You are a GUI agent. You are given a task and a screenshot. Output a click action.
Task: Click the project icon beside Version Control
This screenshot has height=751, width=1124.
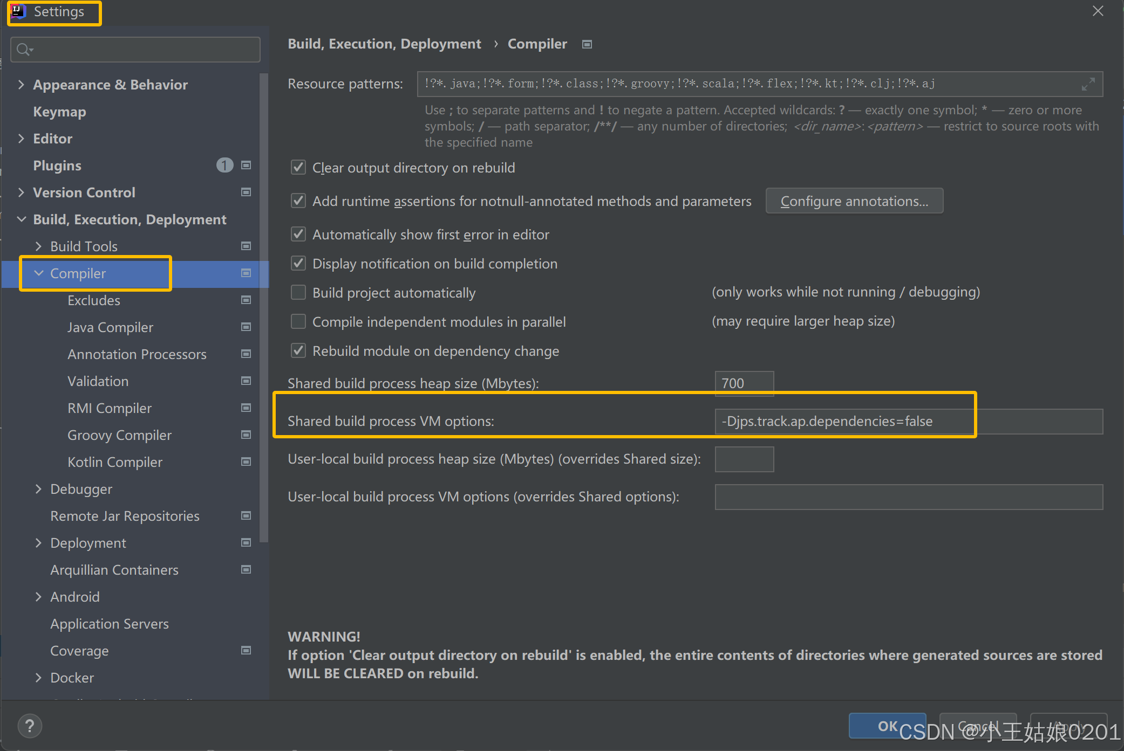(x=246, y=192)
